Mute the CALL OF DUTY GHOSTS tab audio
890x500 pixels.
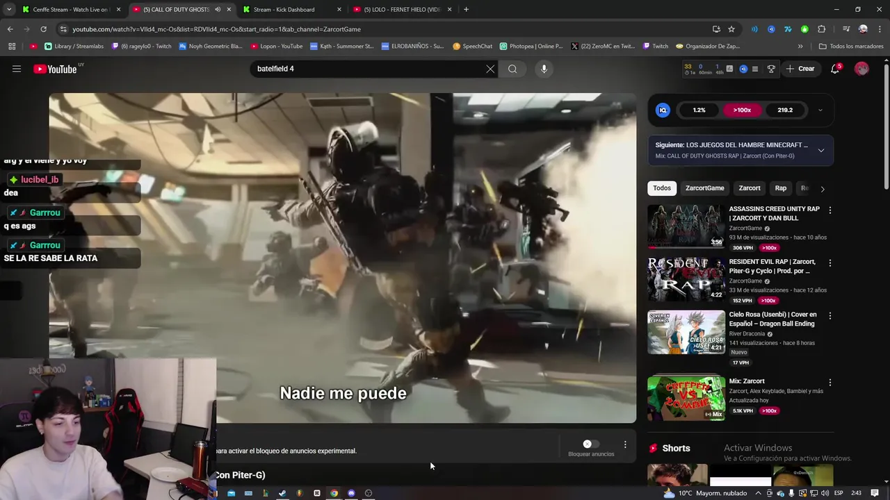coord(217,10)
